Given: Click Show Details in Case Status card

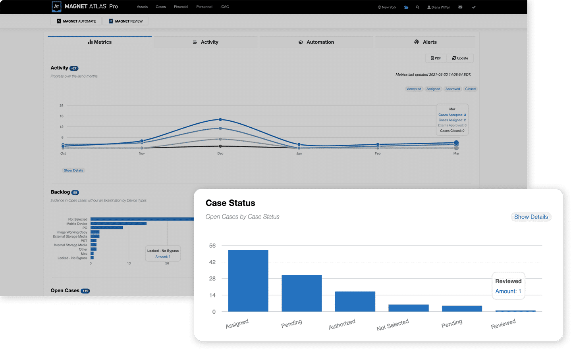Looking at the screenshot, I should click(x=531, y=217).
